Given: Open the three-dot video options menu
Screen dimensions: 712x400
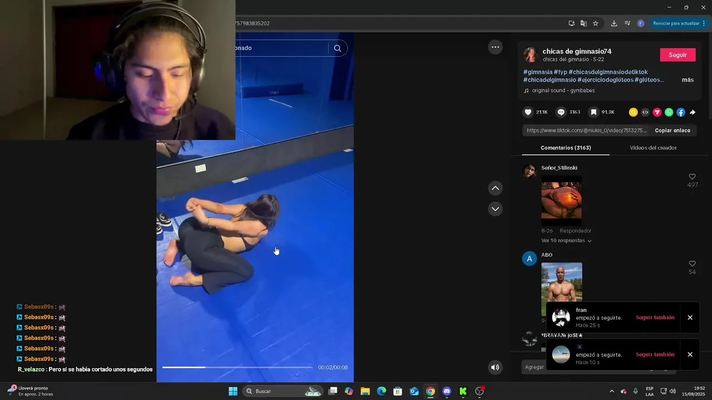Looking at the screenshot, I should pos(495,47).
